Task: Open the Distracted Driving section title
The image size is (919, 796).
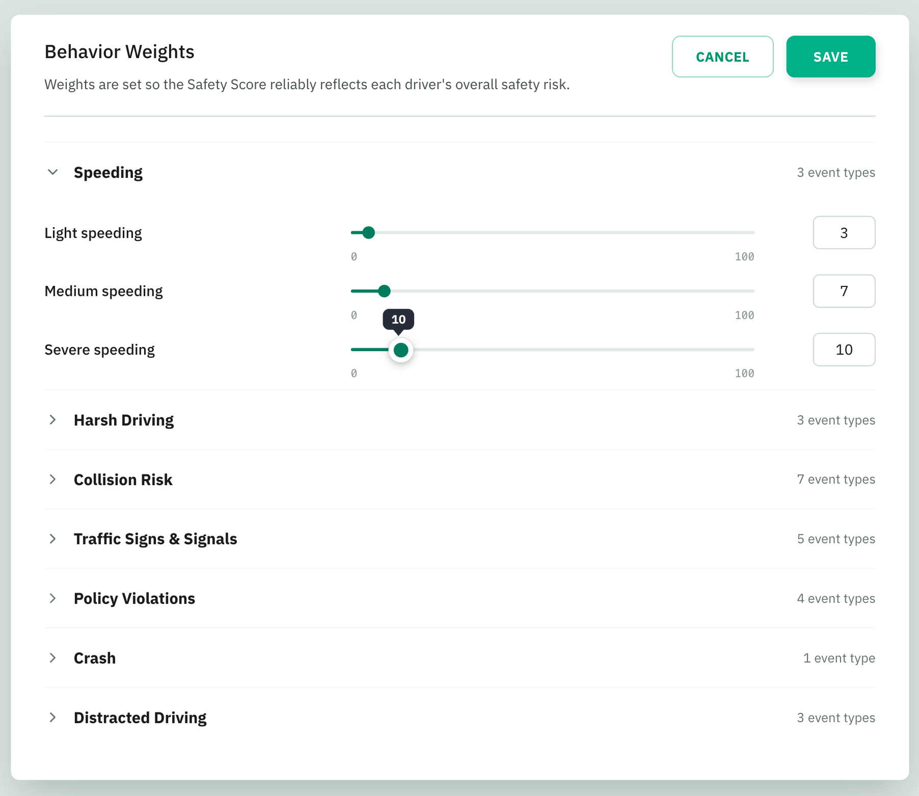Action: [x=140, y=718]
